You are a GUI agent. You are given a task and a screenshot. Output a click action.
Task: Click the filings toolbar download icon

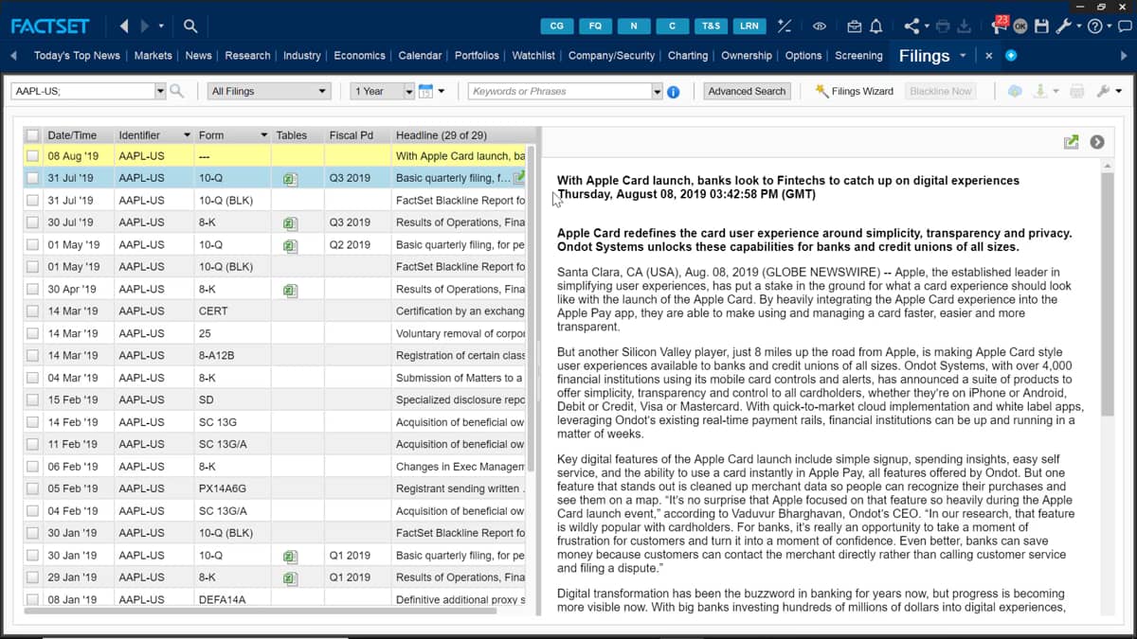[1040, 91]
